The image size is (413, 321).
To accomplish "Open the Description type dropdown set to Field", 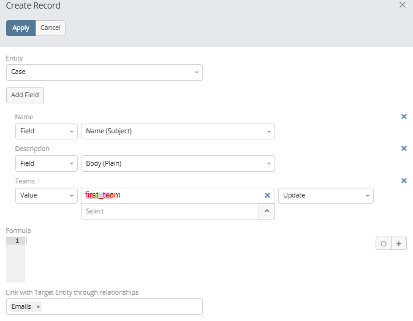I will click(x=47, y=163).
